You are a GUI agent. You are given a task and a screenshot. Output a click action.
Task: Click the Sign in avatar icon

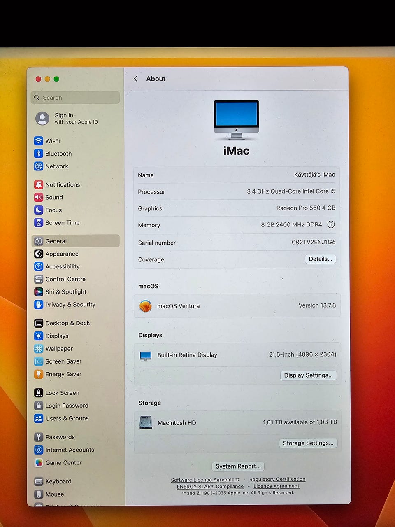point(42,119)
